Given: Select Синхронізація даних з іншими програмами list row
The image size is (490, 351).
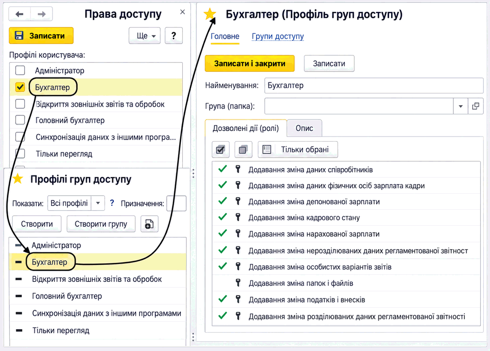Looking at the screenshot, I should [98, 313].
